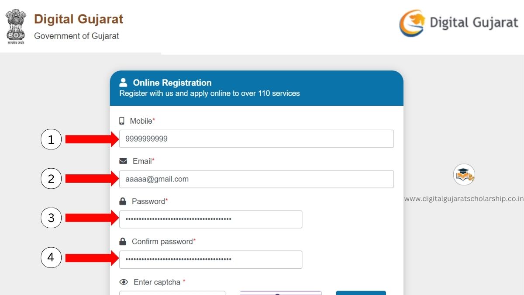
Task: Open the Digital Gujarat heading link
Action: (79, 19)
